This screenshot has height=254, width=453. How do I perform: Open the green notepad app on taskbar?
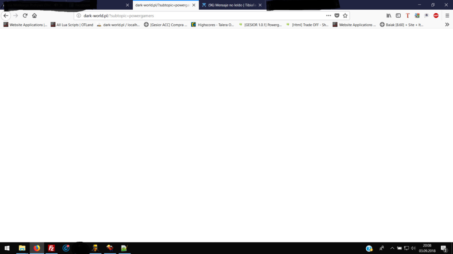coord(124,248)
